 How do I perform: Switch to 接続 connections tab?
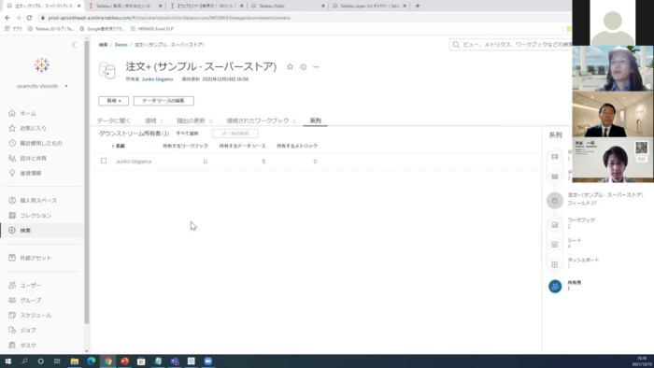click(x=153, y=120)
